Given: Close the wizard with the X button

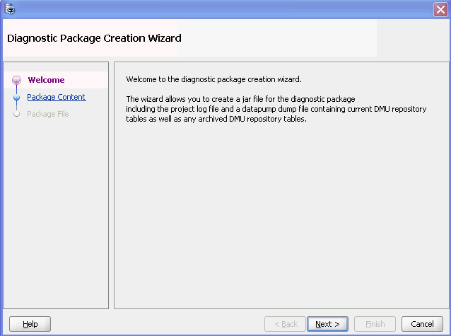Looking at the screenshot, I should pos(440,10).
